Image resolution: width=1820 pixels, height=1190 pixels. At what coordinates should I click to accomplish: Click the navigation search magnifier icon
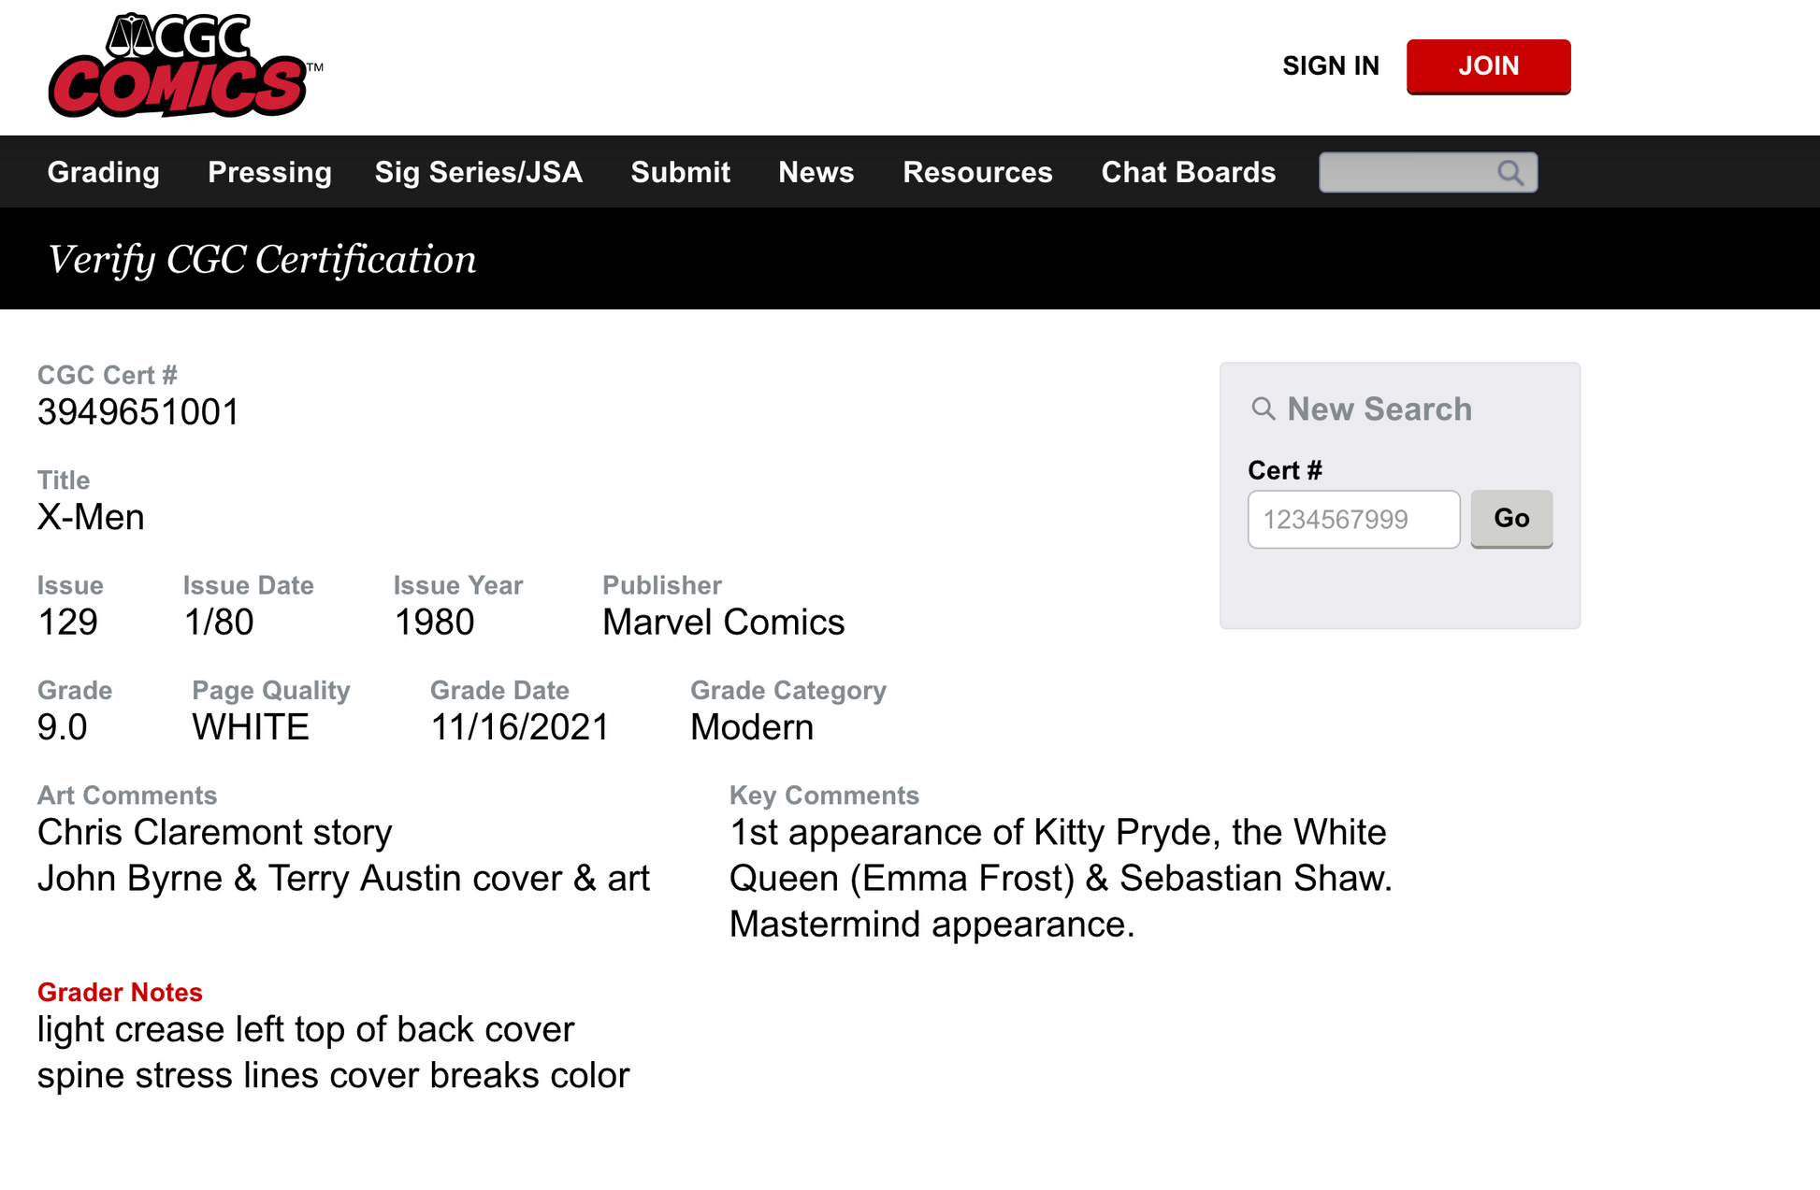(x=1511, y=172)
